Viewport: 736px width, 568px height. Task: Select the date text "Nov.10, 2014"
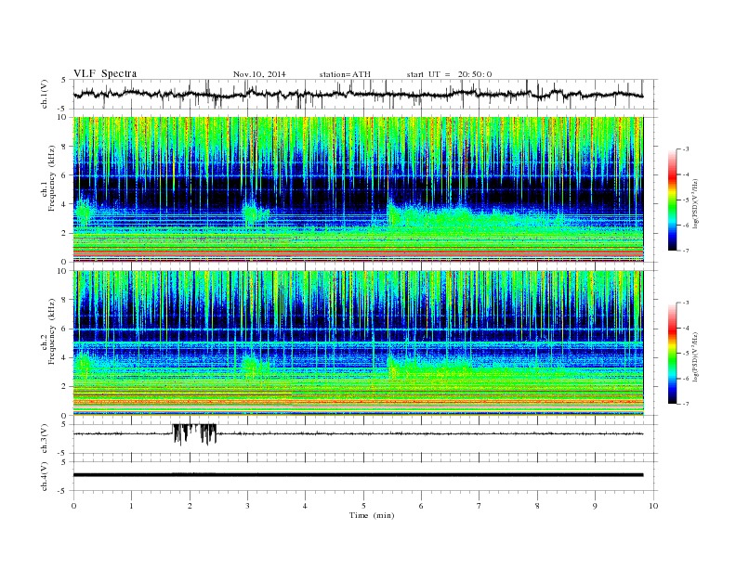point(259,74)
